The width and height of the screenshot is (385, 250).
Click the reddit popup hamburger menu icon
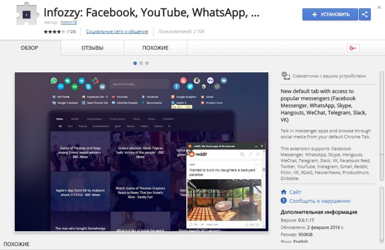pyautogui.click(x=258, y=154)
